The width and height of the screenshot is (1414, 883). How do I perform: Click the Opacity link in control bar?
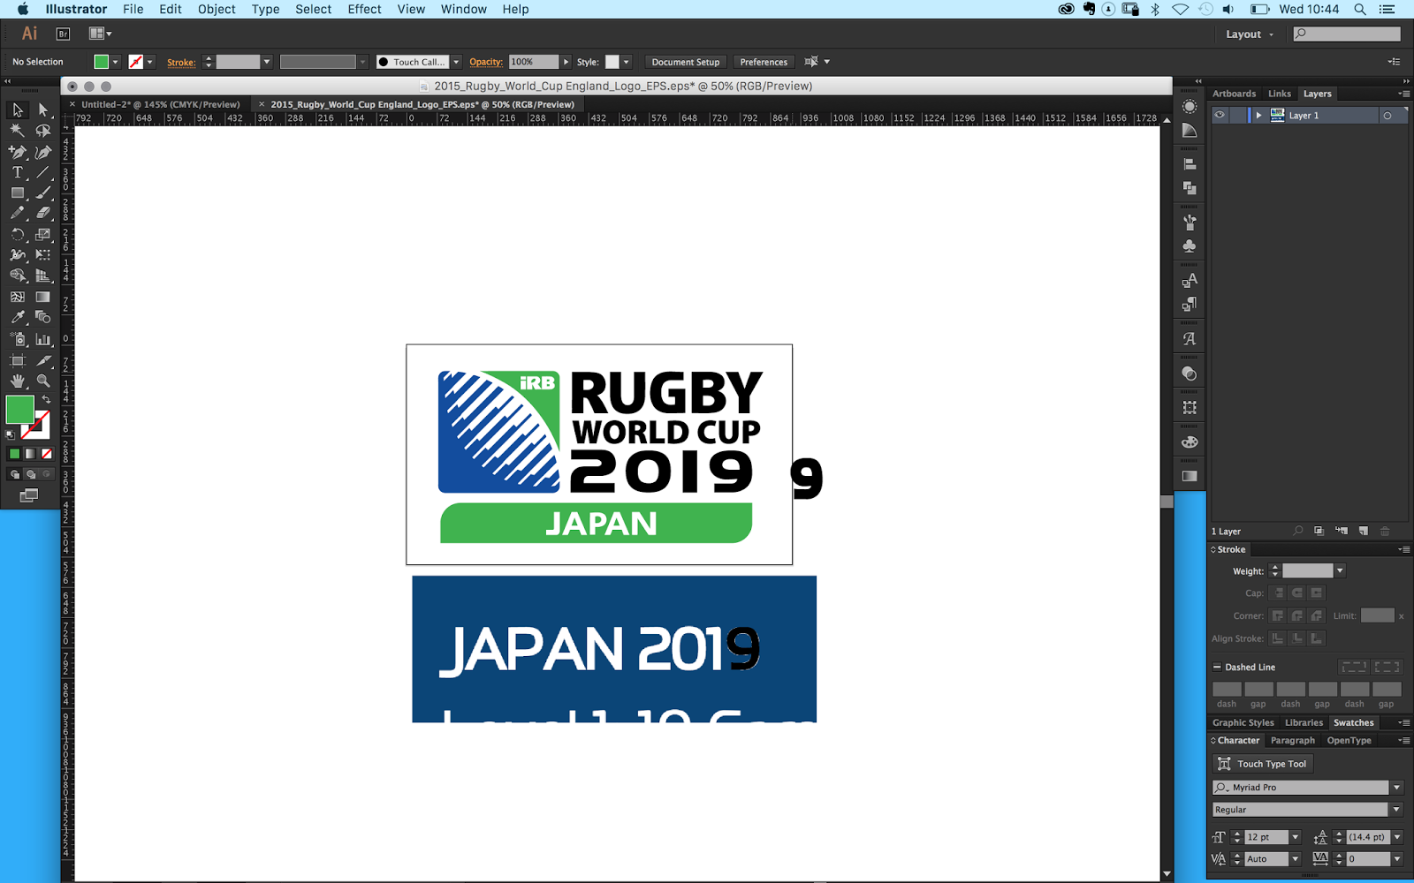[x=485, y=62]
